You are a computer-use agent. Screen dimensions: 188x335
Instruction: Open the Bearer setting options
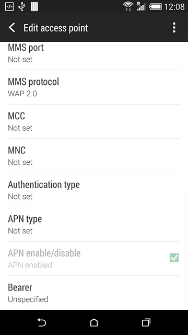tap(94, 293)
